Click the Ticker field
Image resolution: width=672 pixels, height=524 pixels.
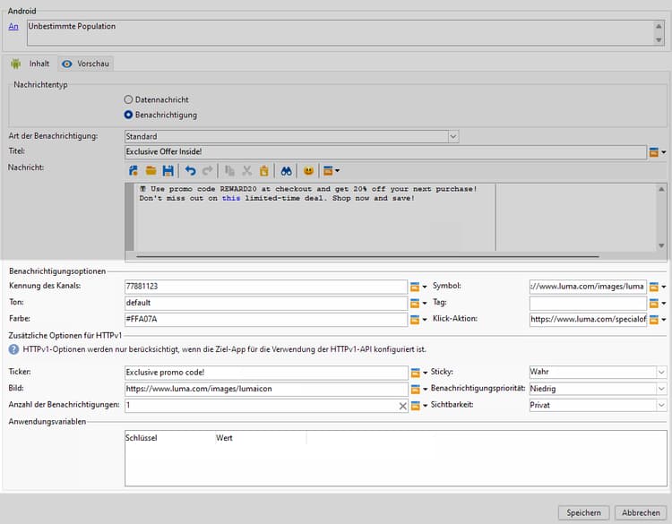point(266,373)
